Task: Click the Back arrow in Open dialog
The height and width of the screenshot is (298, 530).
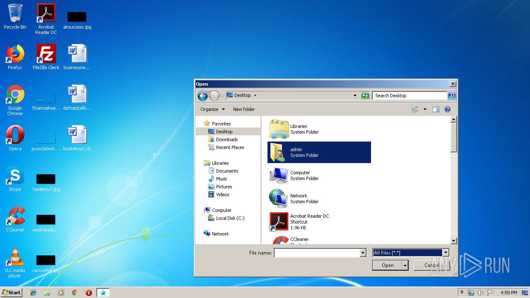Action: pyautogui.click(x=202, y=96)
